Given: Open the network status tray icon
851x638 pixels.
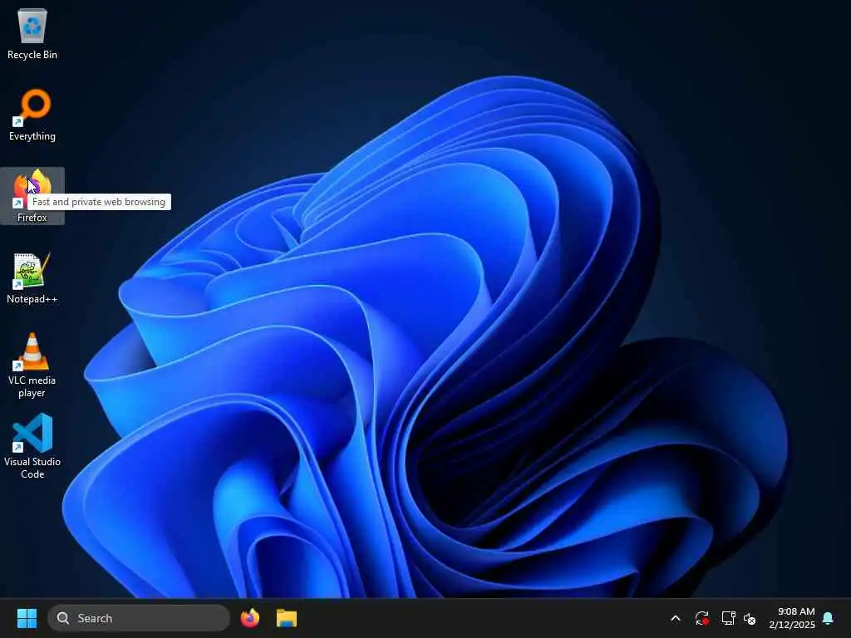Looking at the screenshot, I should (728, 618).
